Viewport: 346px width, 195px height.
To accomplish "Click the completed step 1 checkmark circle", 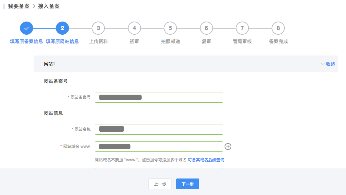I will [x=26, y=28].
